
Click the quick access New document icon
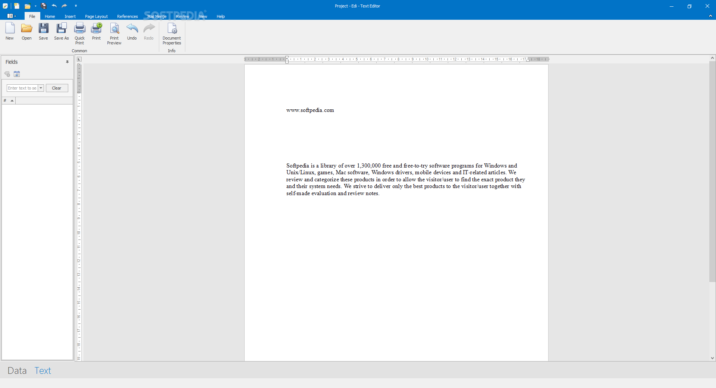tap(17, 6)
